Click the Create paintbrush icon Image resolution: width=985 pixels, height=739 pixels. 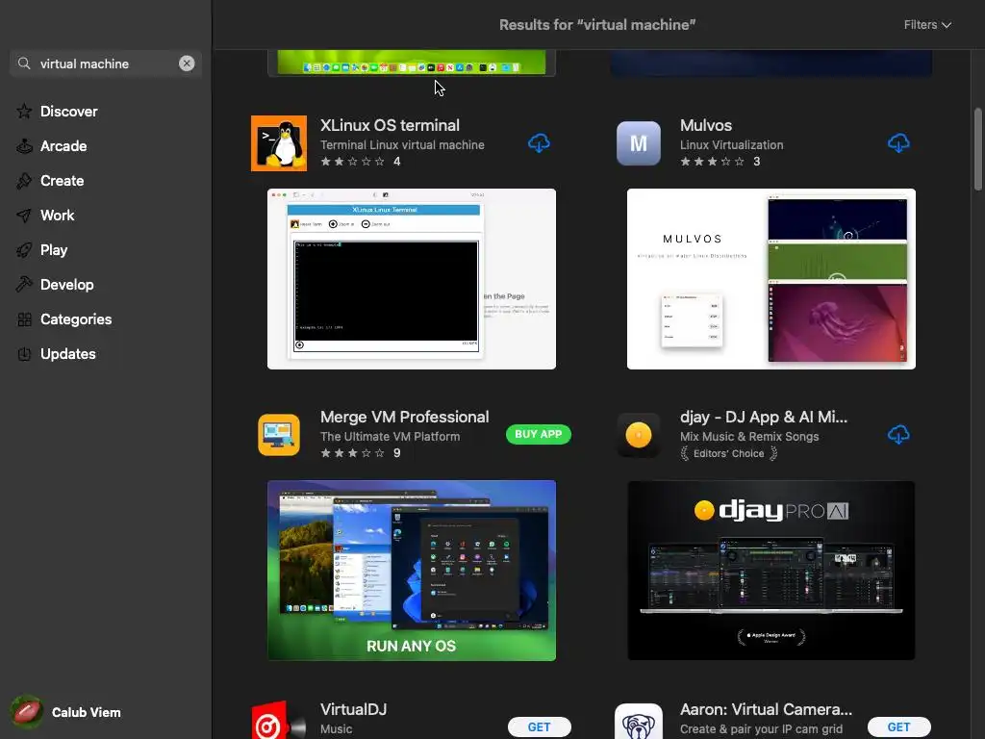[24, 180]
